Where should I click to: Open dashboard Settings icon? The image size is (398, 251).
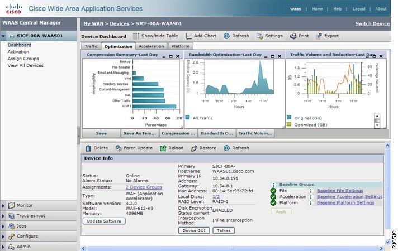tap(259, 36)
